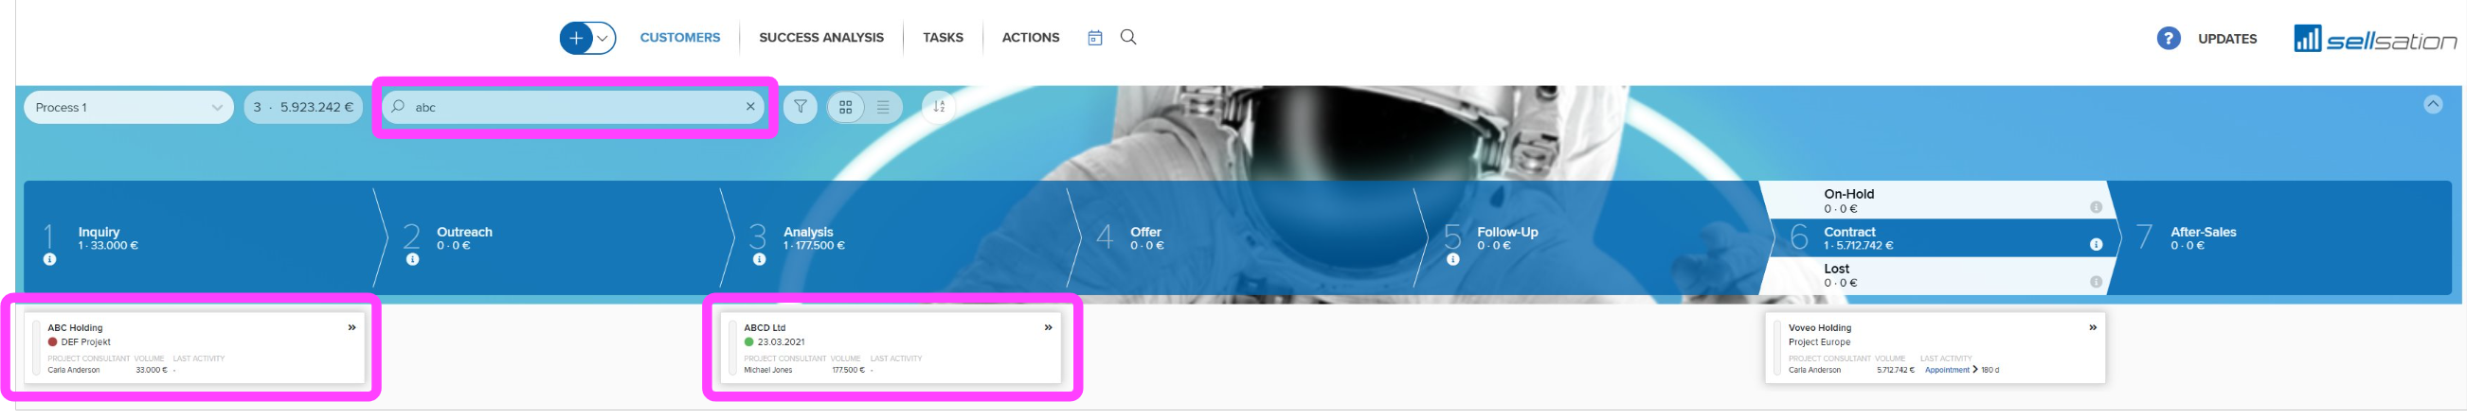Screen dimensions: 2467x419
Task: Switch to grid card view
Action: [846, 107]
